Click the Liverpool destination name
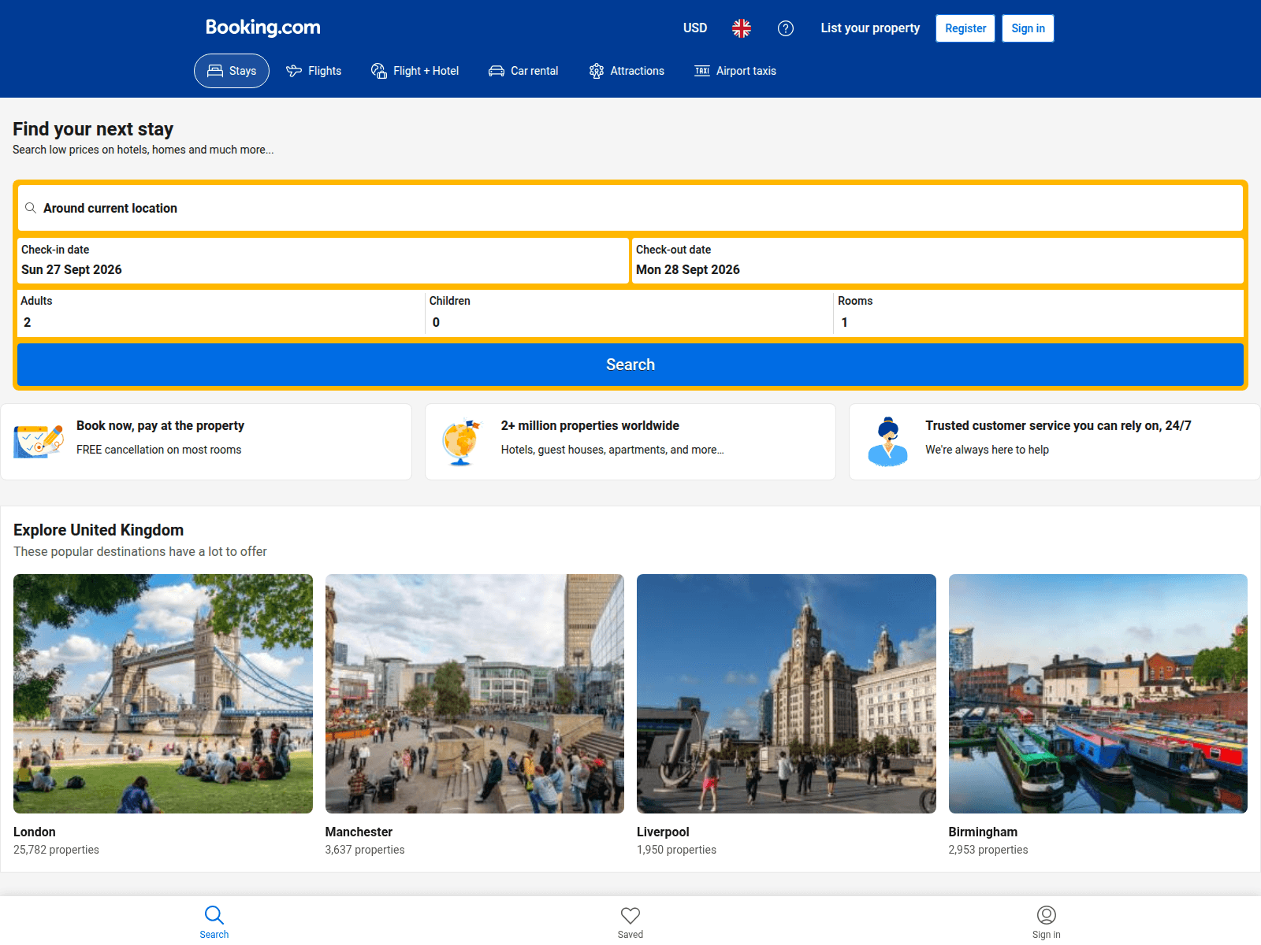 click(x=663, y=832)
